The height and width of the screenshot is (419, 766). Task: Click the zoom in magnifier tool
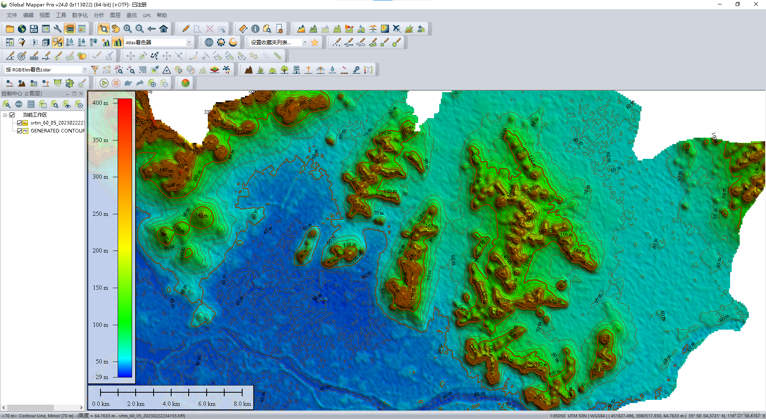click(128, 29)
